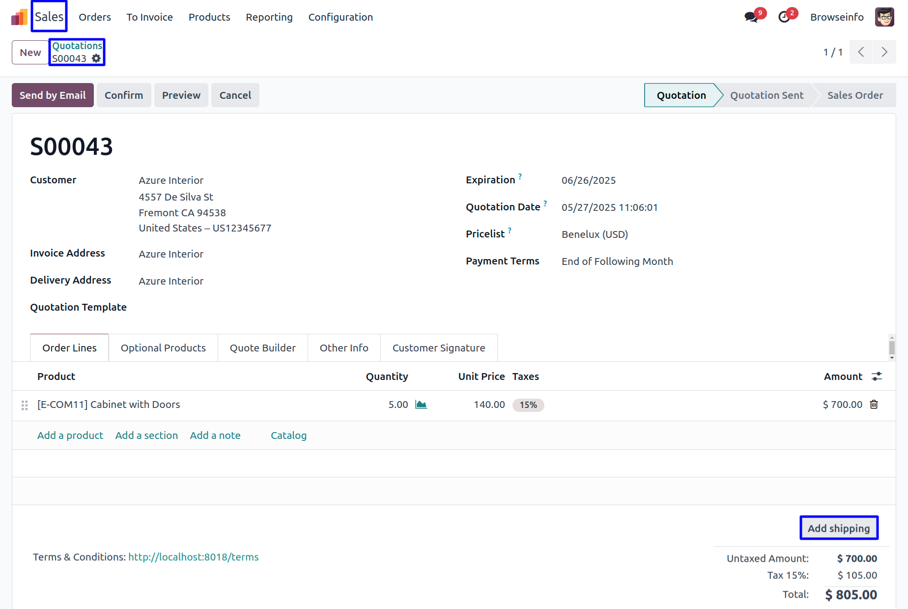Image resolution: width=908 pixels, height=609 pixels.
Task: Open the Configuration menu
Action: 340,17
